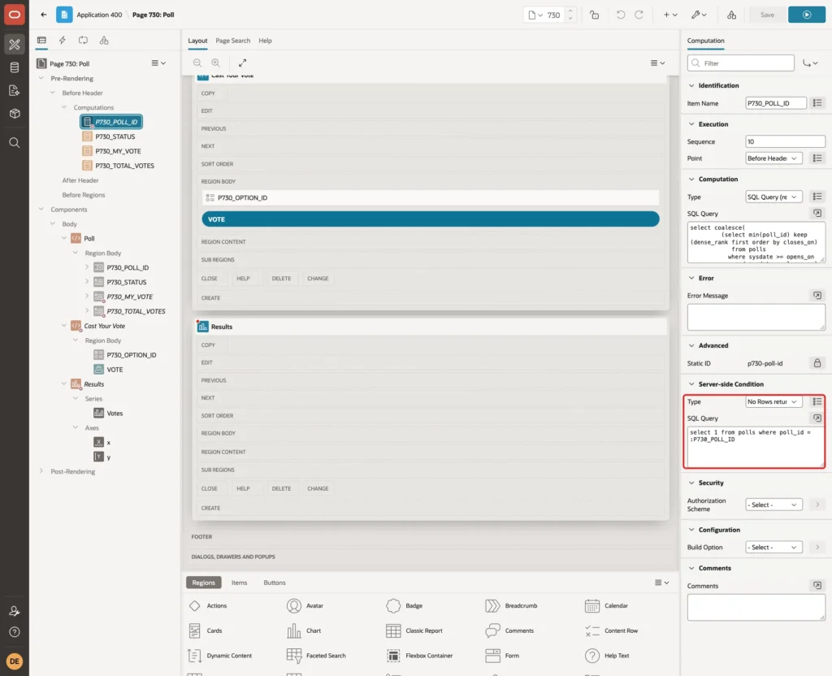Collapse the Results region node

64,383
